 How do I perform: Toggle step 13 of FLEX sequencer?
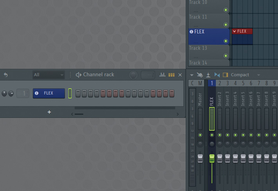tap(153, 93)
